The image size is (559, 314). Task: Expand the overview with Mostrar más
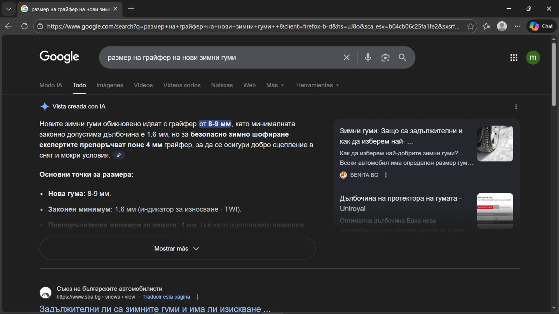click(177, 249)
